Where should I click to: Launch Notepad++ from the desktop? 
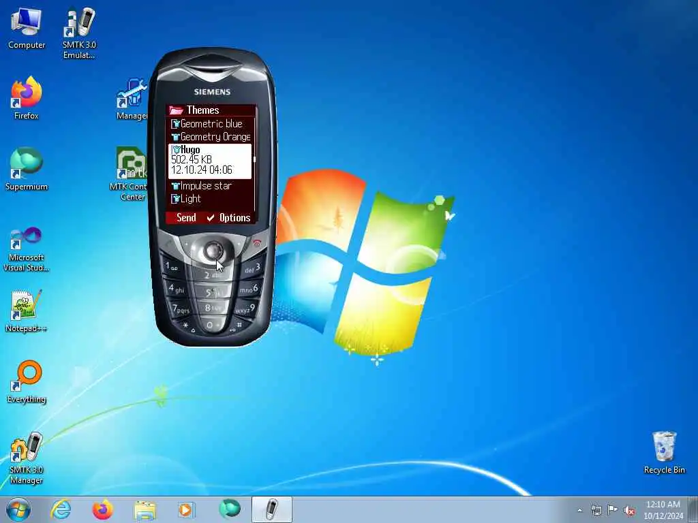pyautogui.click(x=27, y=311)
